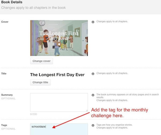The width and height of the screenshot is (161, 135).
Task: Click the Book Details heading
Action: (12, 2)
